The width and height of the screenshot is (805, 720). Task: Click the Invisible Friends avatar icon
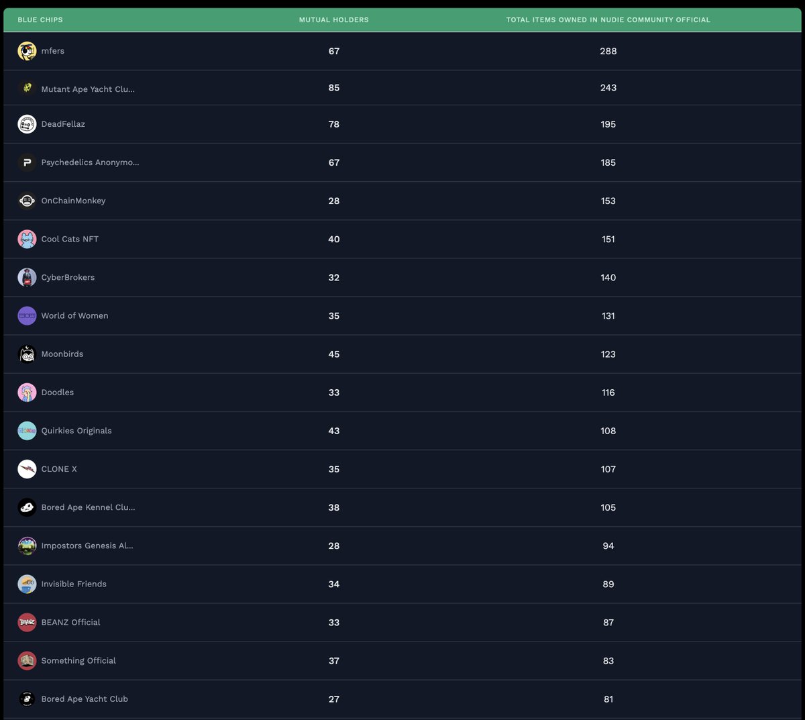pos(27,584)
